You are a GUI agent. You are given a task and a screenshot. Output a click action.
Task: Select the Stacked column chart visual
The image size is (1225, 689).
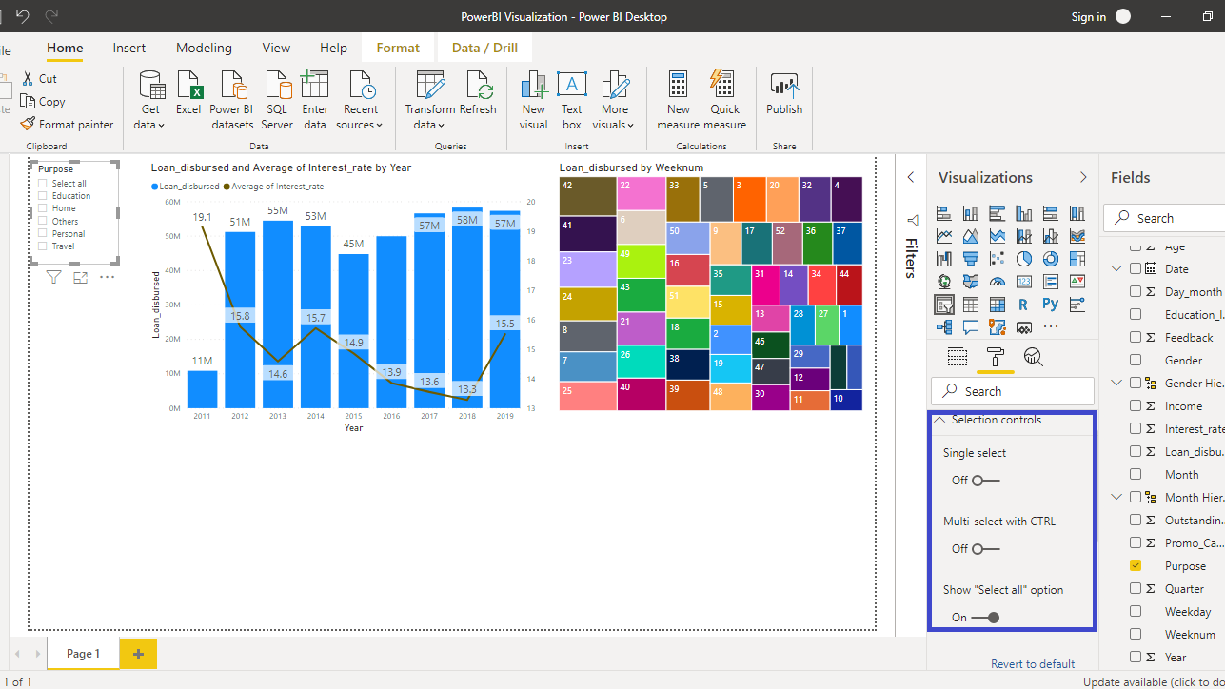[971, 213]
